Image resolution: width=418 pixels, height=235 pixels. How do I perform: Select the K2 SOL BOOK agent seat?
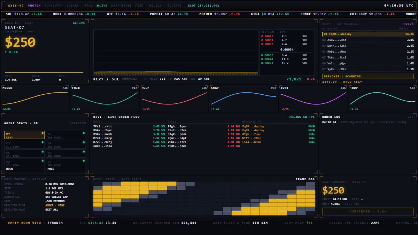(x=65, y=135)
